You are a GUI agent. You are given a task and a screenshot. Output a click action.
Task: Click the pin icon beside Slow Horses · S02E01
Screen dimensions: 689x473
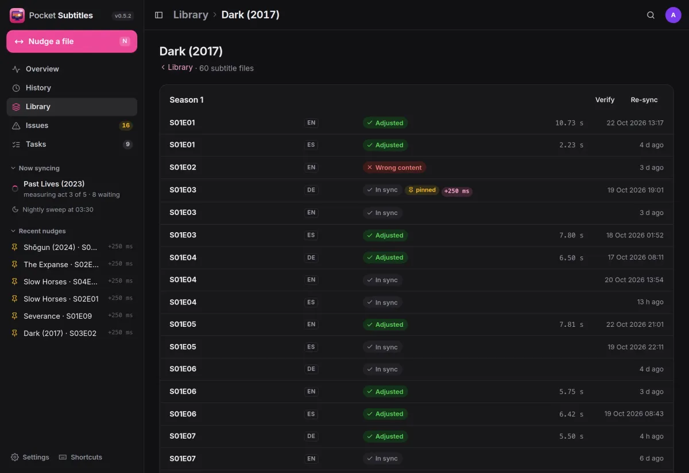[15, 299]
